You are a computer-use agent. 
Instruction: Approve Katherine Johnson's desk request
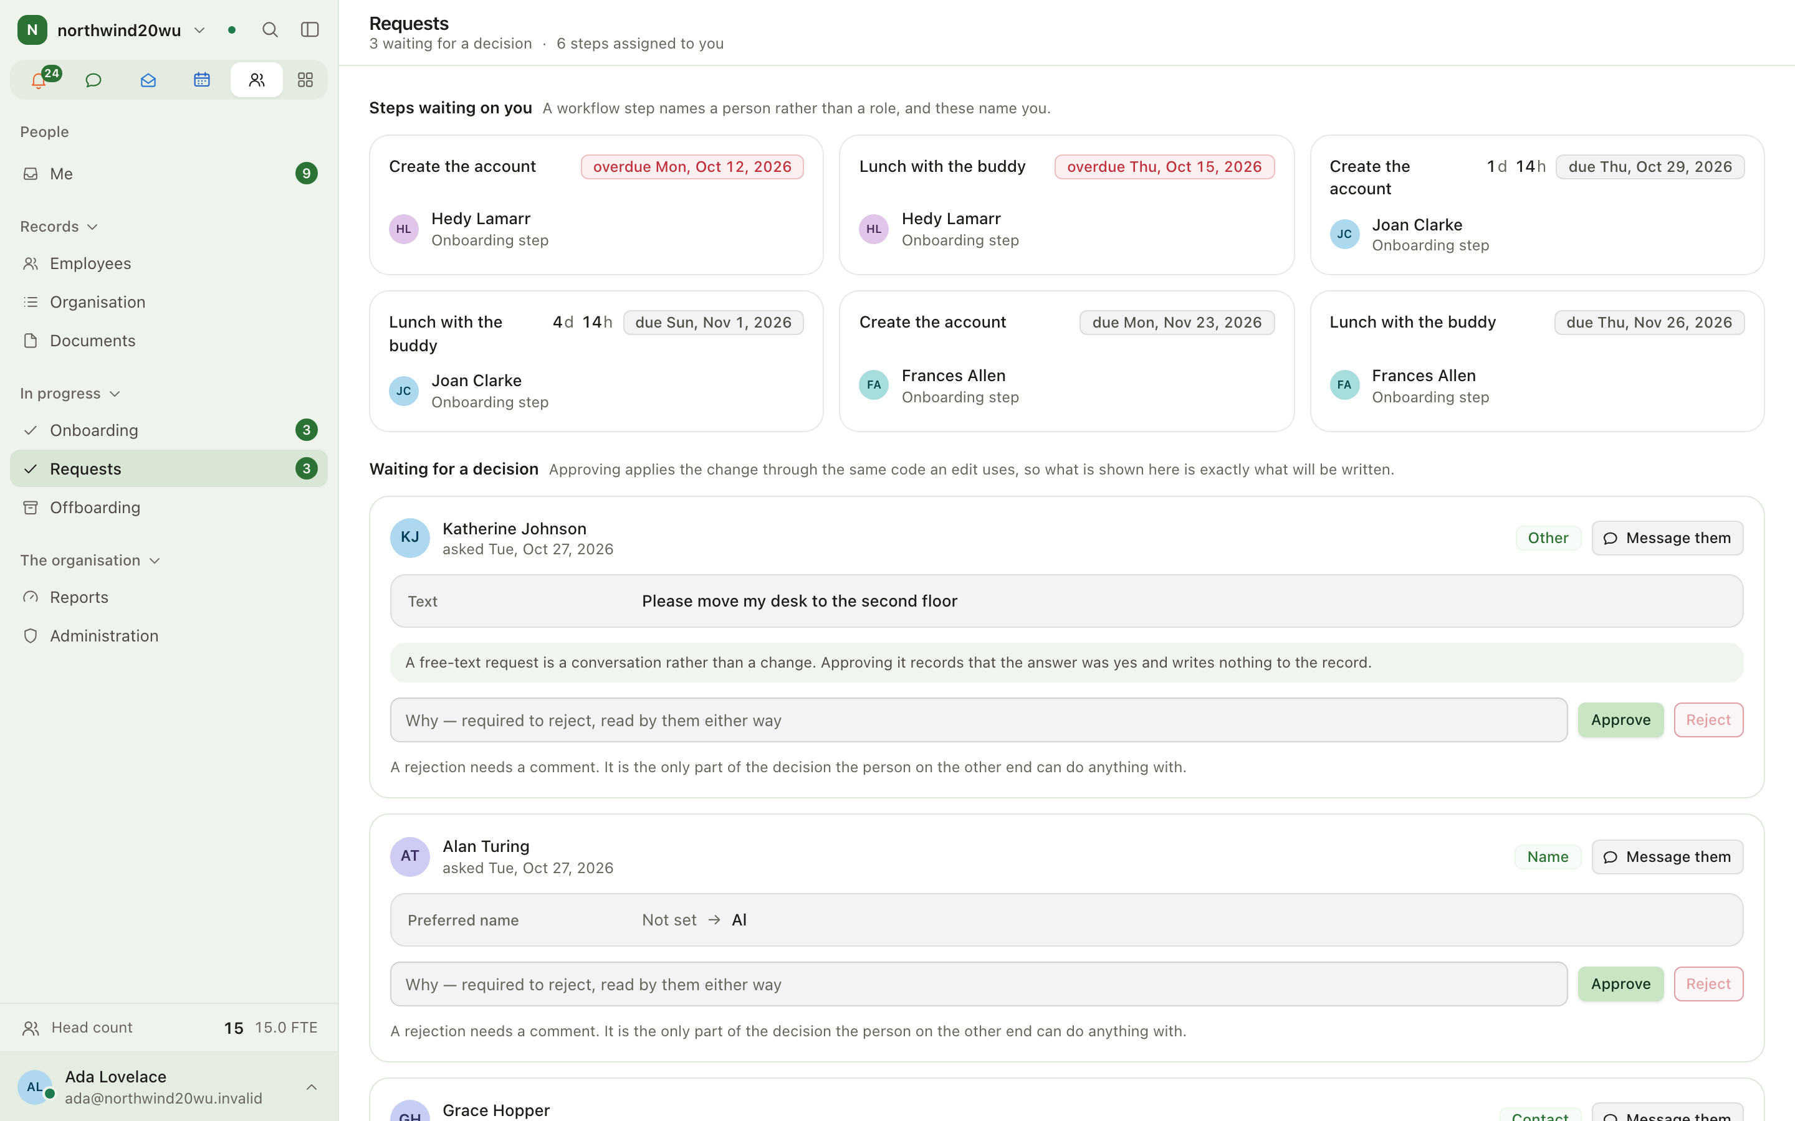1620,720
